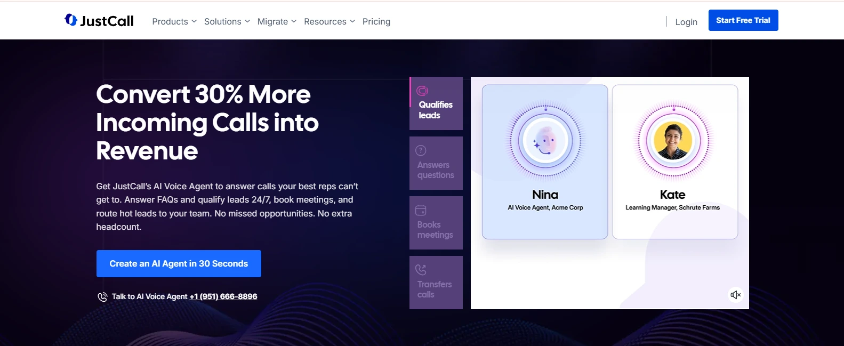844x346 pixels.
Task: Click the 'Talk to AI Voice Agent' text
Action: coord(149,296)
